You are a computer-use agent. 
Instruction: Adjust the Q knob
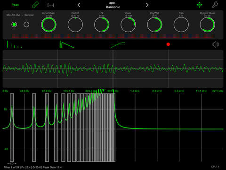pyautogui.click(x=102, y=25)
